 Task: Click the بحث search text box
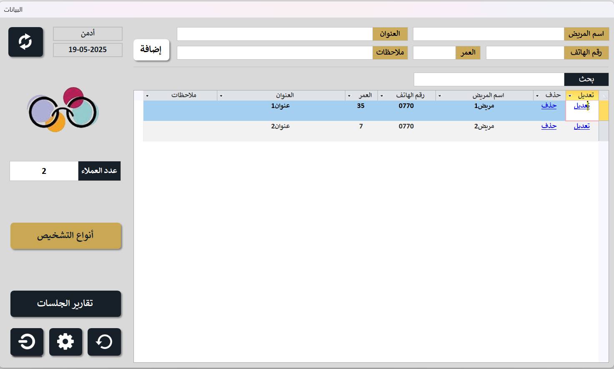coord(488,79)
